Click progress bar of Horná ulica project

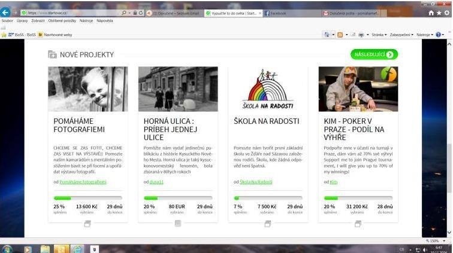point(178,198)
